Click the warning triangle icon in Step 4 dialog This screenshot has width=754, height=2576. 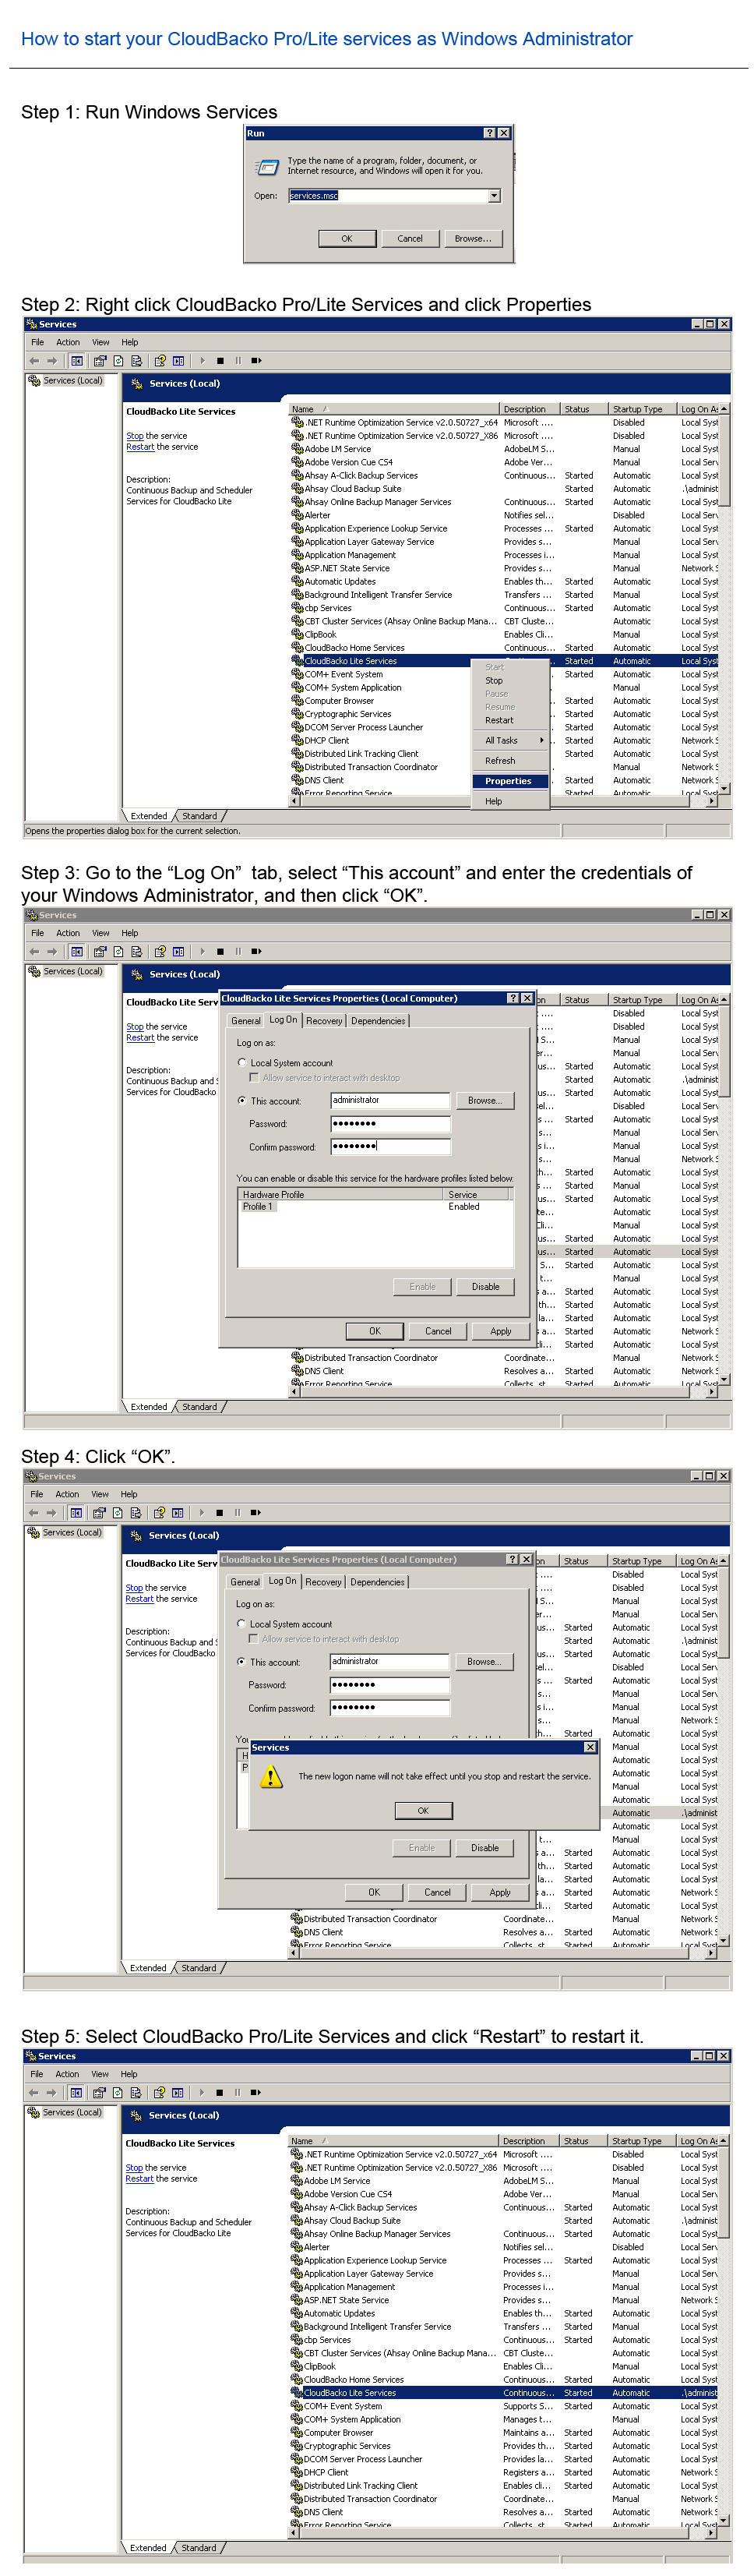click(x=270, y=1776)
